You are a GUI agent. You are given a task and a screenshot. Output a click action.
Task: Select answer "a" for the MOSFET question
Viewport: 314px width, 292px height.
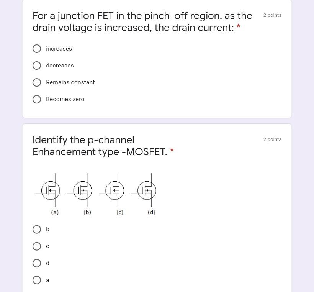pyautogui.click(x=37, y=280)
